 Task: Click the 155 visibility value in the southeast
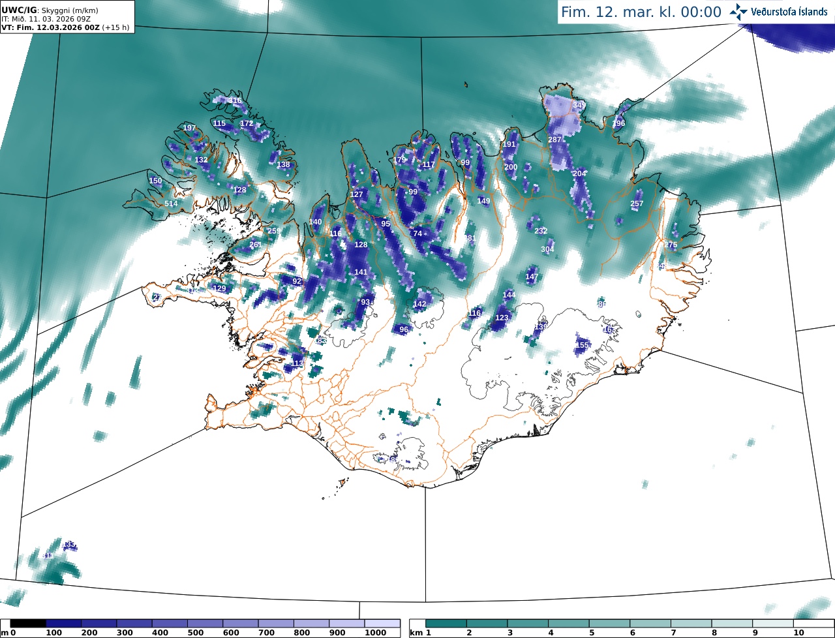click(583, 345)
